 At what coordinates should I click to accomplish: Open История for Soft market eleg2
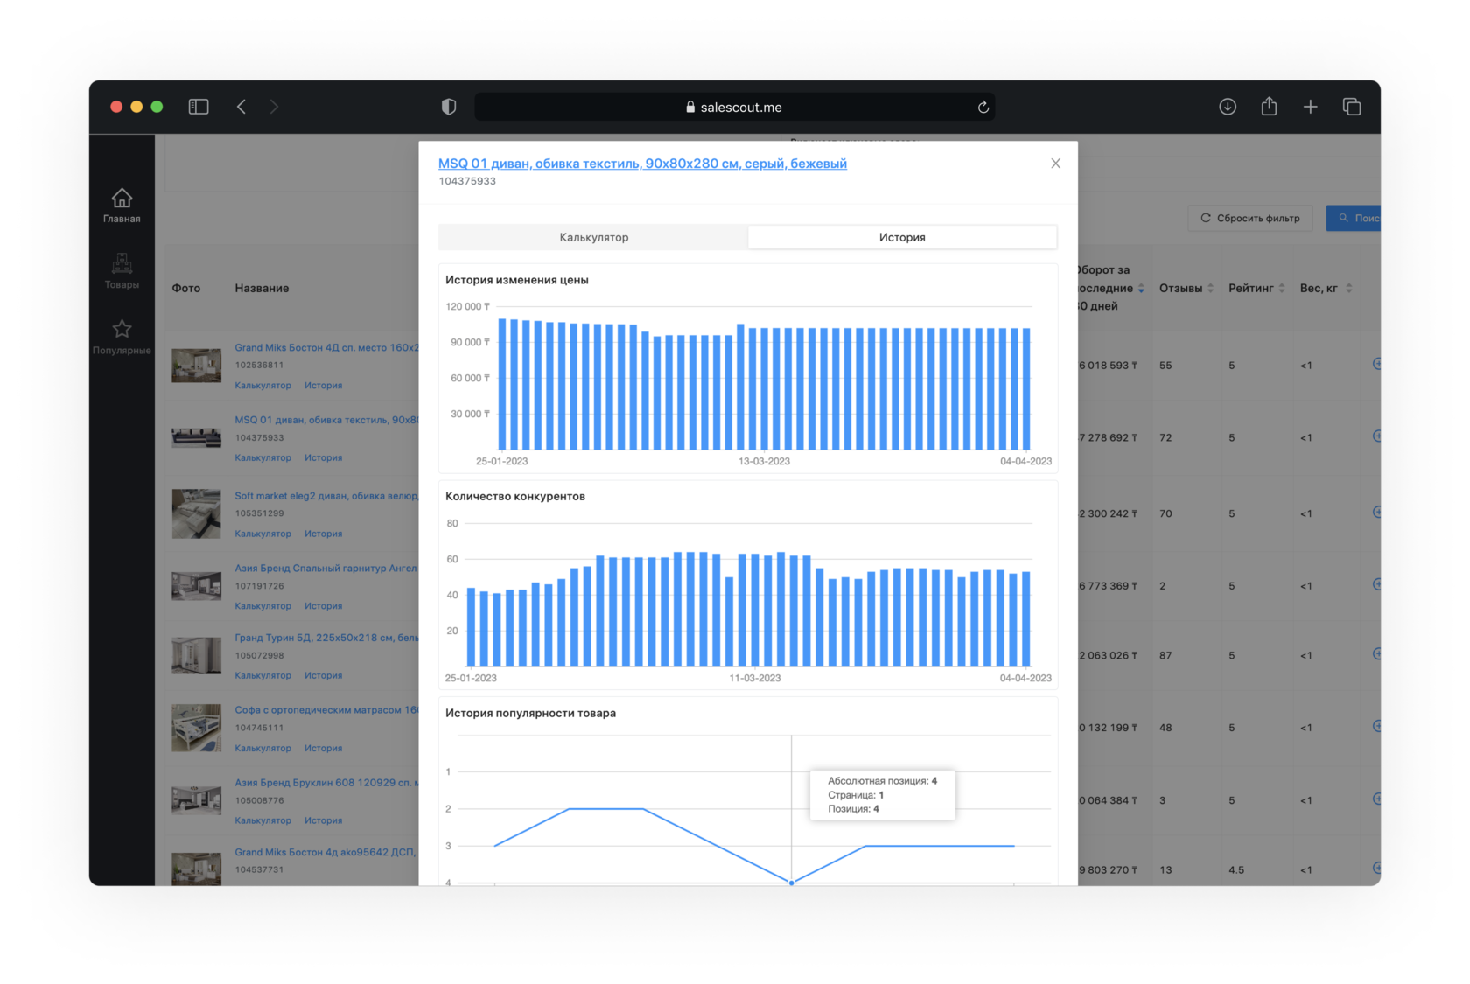click(x=323, y=534)
